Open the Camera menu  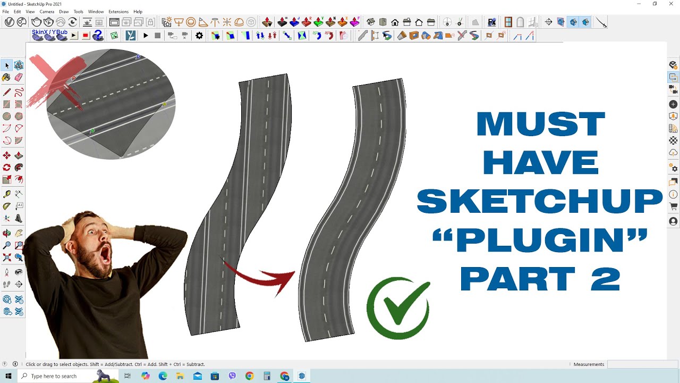point(47,11)
